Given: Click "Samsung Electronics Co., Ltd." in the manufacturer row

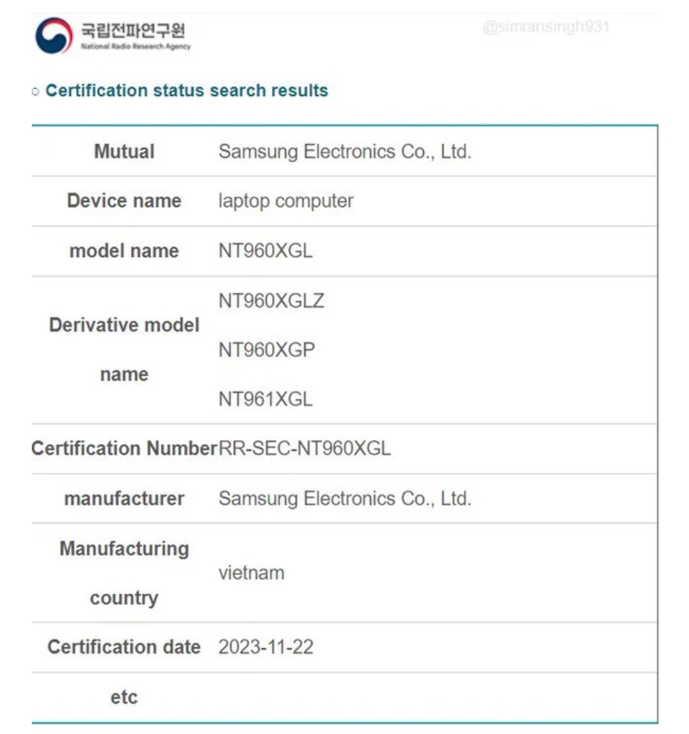Looking at the screenshot, I should [345, 498].
